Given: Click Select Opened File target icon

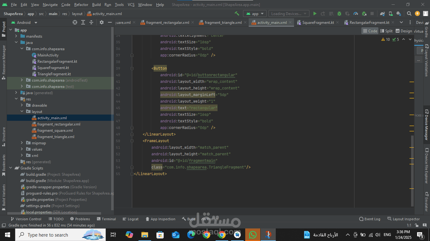Looking at the screenshot, I should [75, 22].
